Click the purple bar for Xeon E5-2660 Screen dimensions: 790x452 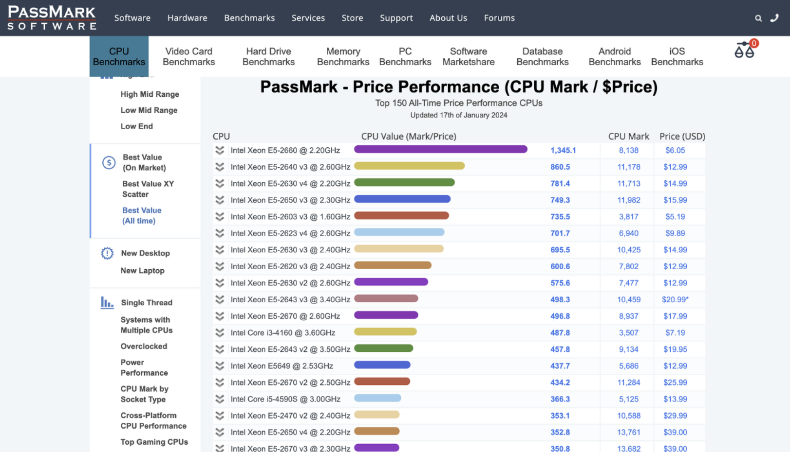(x=441, y=149)
